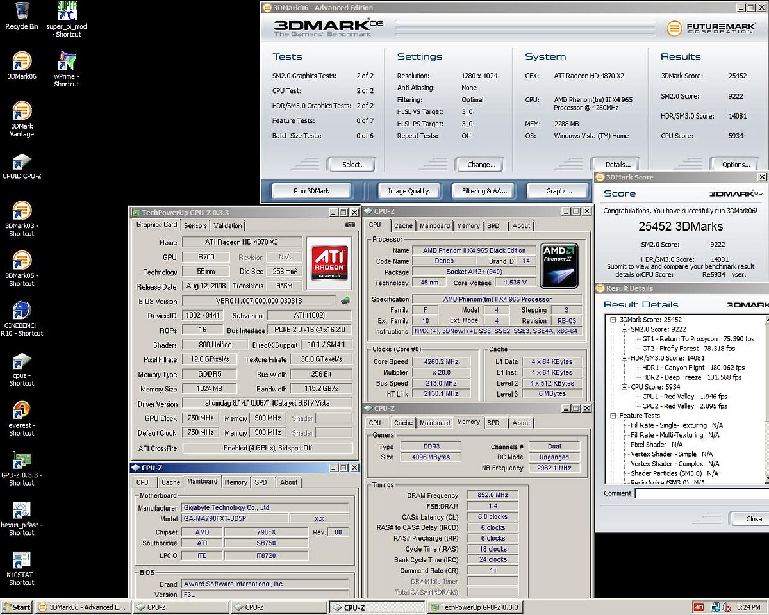Click the Futuremark Corporation logo
This screenshot has width=769, height=615.
712,28
